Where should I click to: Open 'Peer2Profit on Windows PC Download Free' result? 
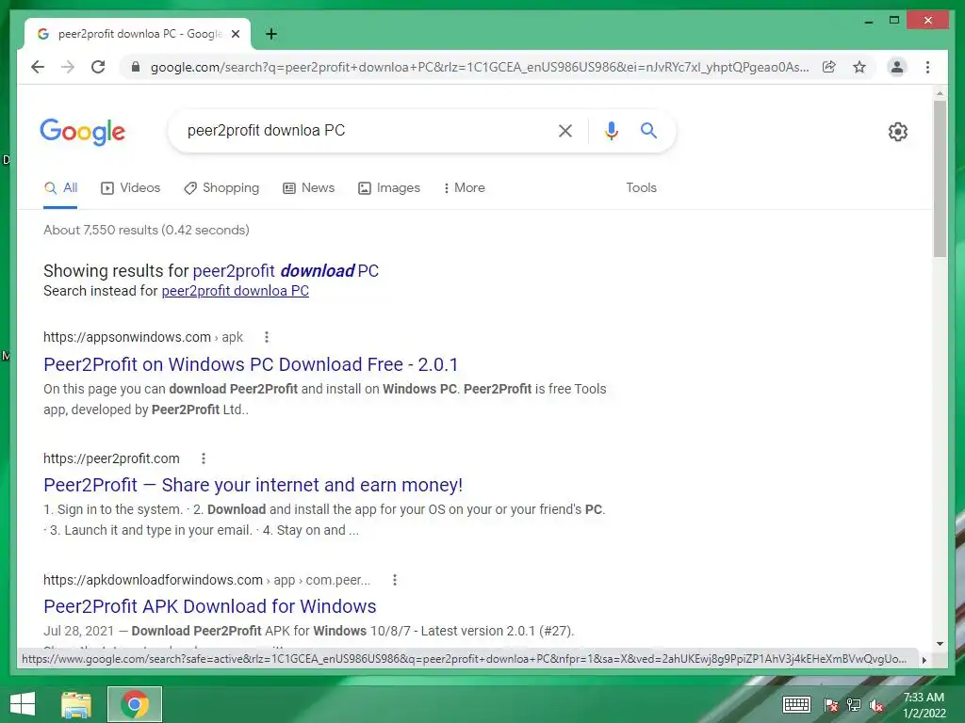click(x=251, y=364)
